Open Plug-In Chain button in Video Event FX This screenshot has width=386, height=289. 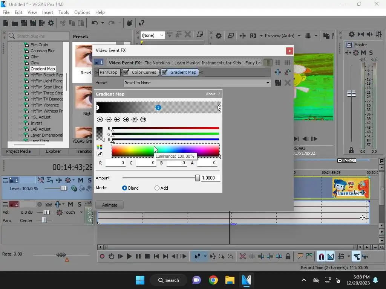tap(278, 72)
